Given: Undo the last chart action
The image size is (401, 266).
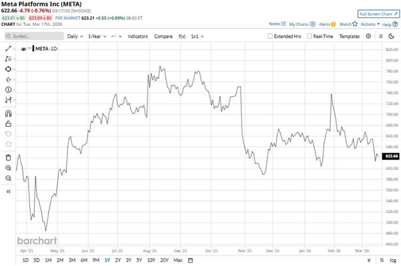Looking at the screenshot, I should pyautogui.click(x=8, y=134).
